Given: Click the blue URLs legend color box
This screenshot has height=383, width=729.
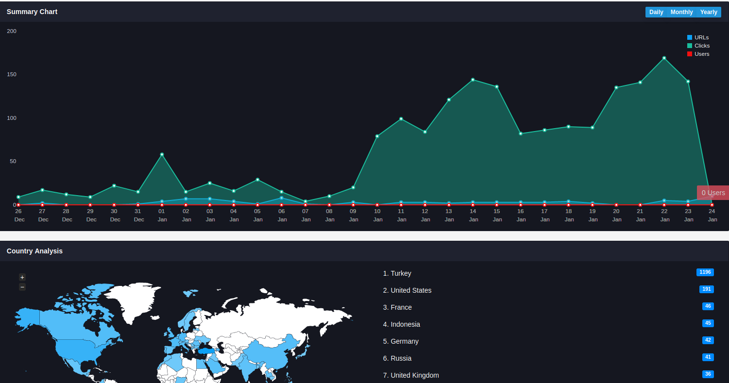Looking at the screenshot, I should [x=690, y=37].
